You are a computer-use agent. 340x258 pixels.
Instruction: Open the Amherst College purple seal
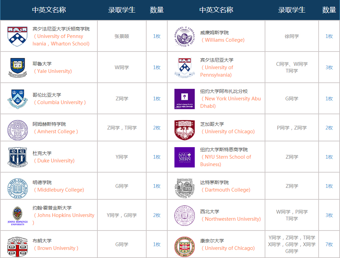[18, 130]
